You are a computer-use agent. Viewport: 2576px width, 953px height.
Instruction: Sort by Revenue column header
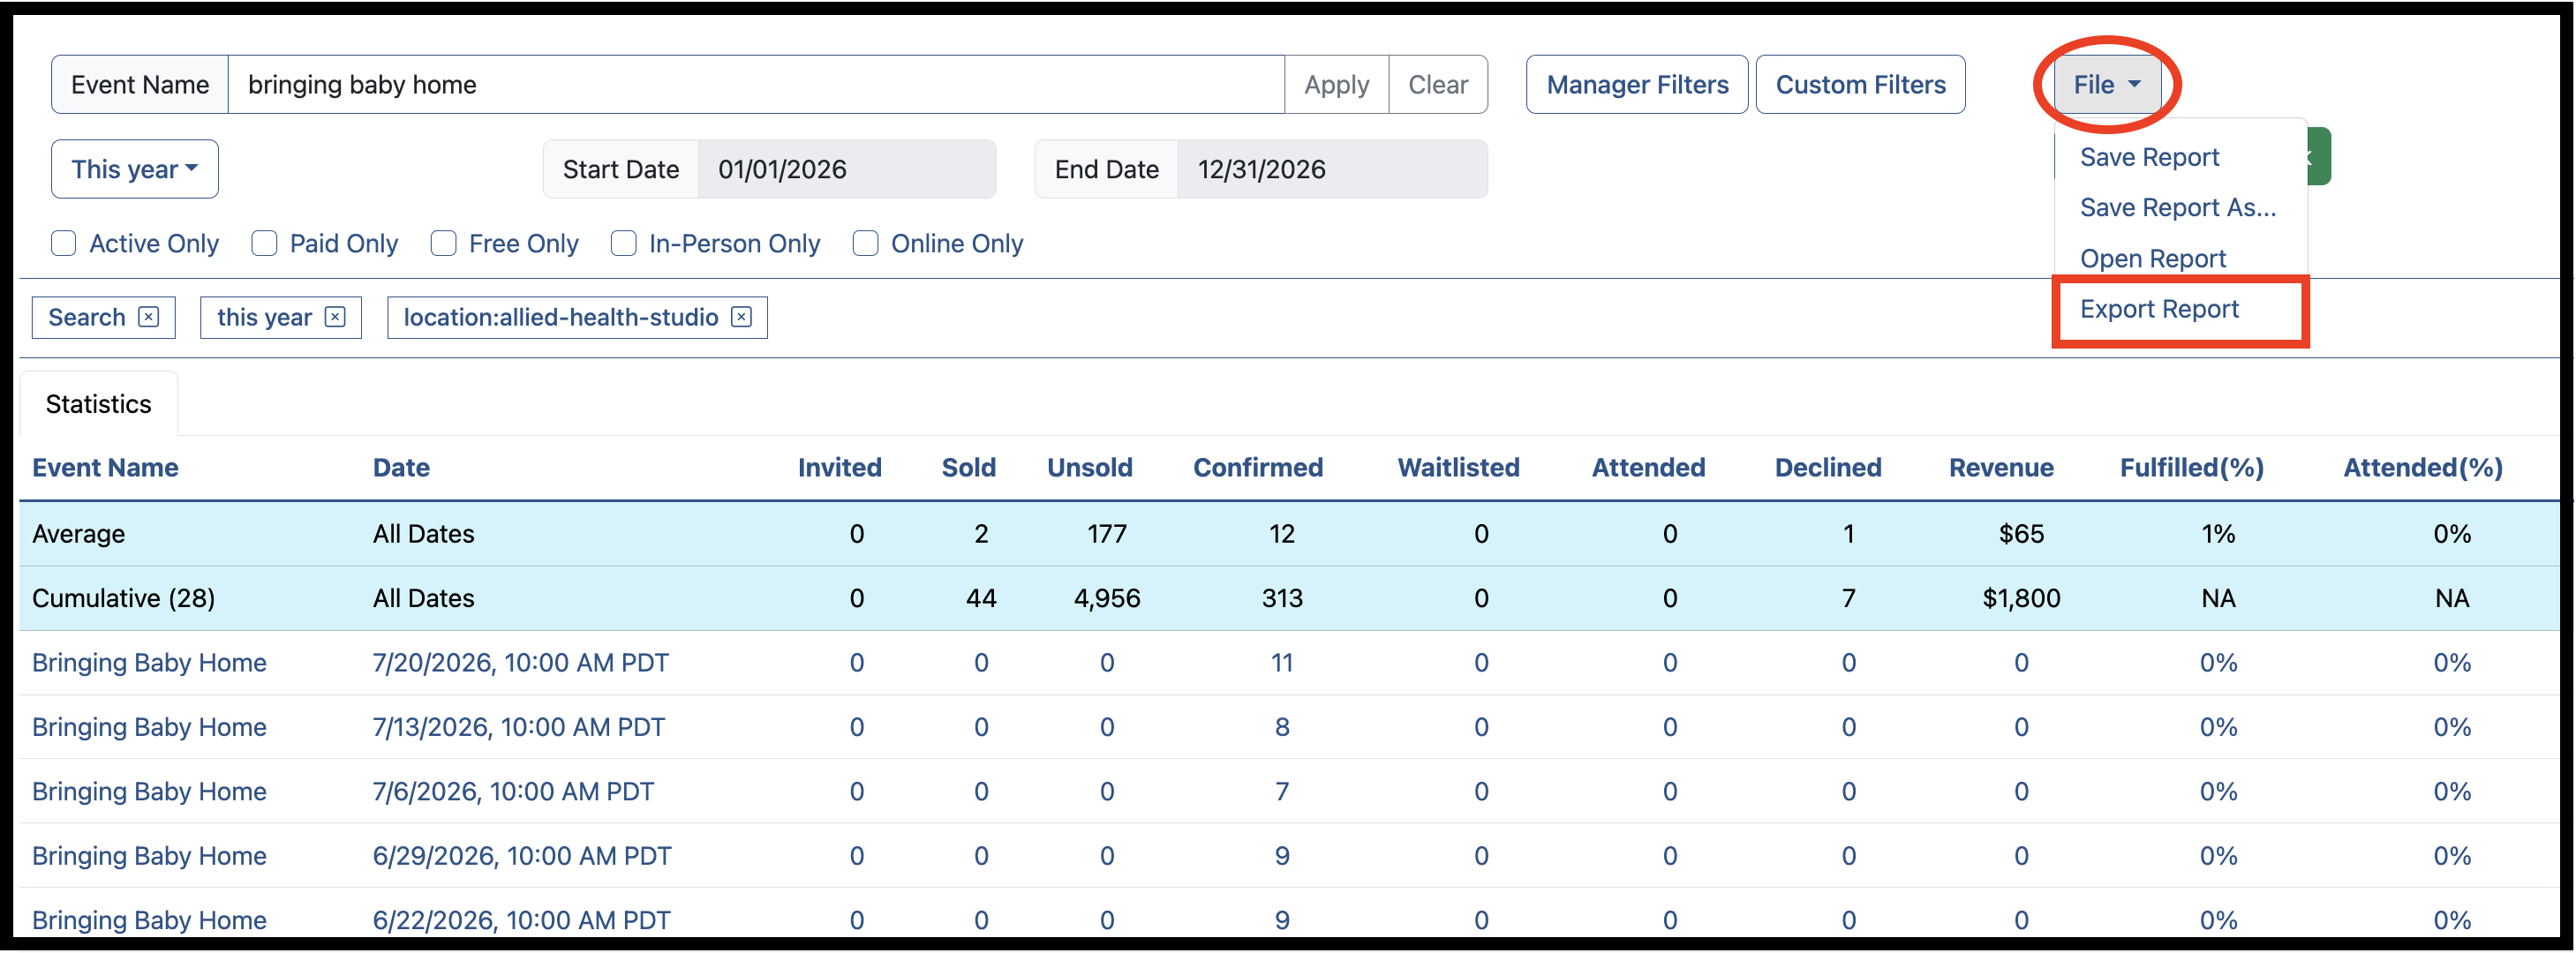2000,467
